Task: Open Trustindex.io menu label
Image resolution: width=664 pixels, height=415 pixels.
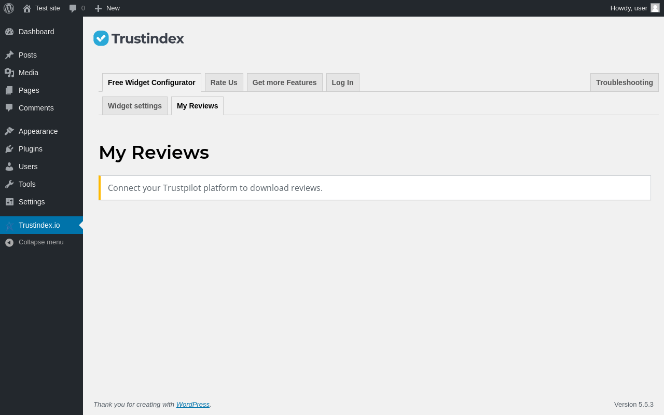Action: coord(39,225)
